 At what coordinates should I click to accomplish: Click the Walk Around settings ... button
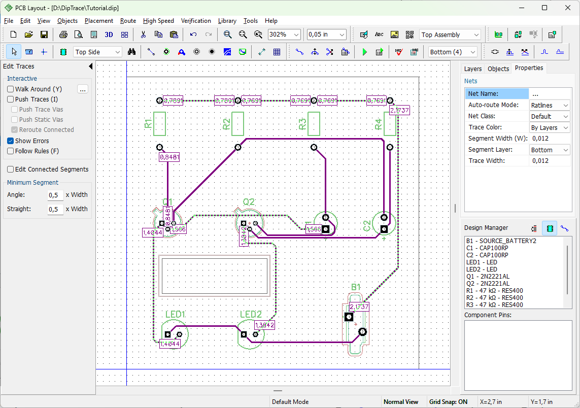[83, 89]
